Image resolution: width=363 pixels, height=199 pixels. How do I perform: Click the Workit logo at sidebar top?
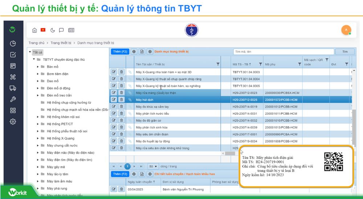pyautogui.click(x=12, y=29)
